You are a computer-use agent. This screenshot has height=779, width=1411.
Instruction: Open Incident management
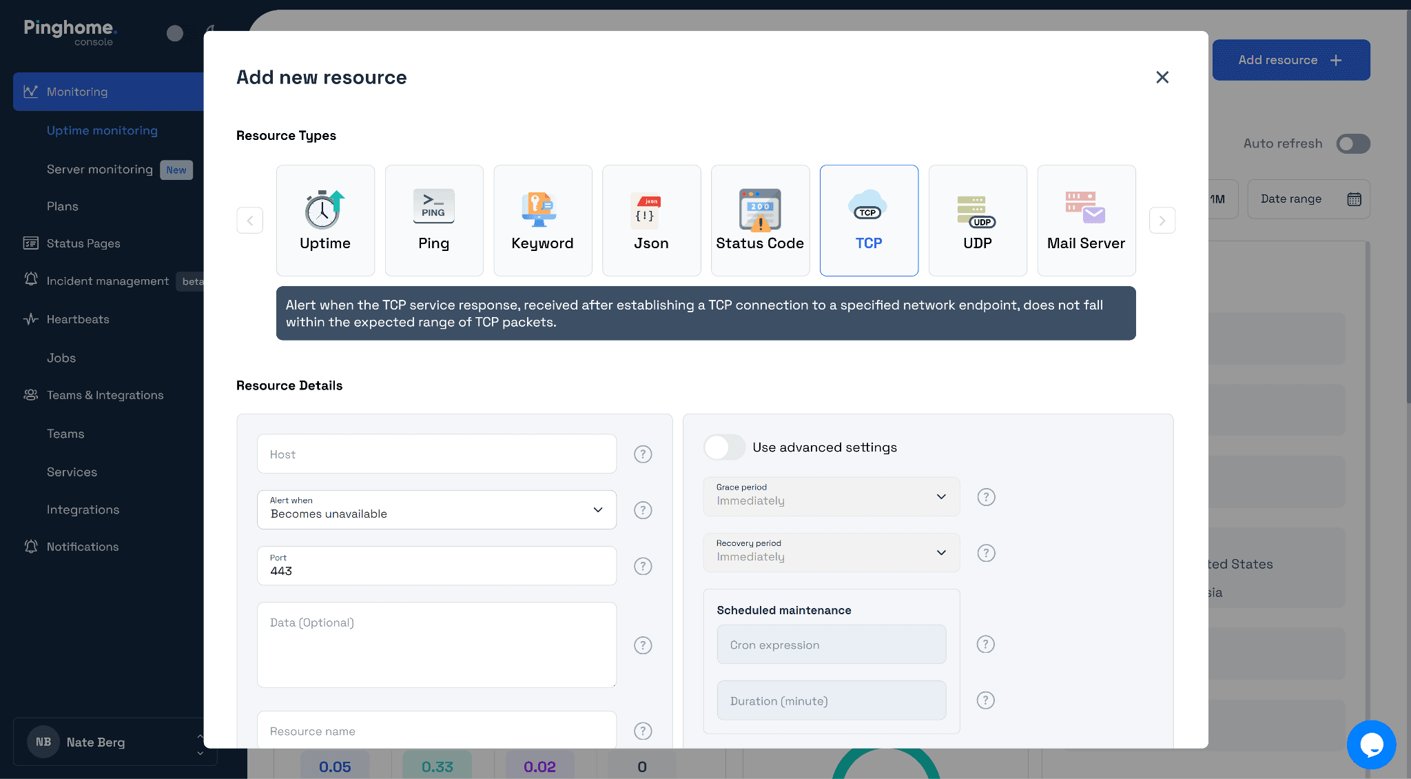tap(107, 281)
